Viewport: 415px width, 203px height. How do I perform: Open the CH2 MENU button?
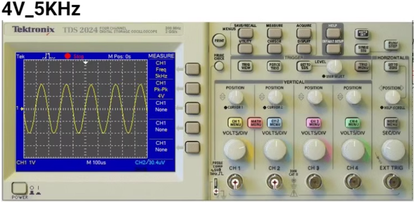(274, 123)
